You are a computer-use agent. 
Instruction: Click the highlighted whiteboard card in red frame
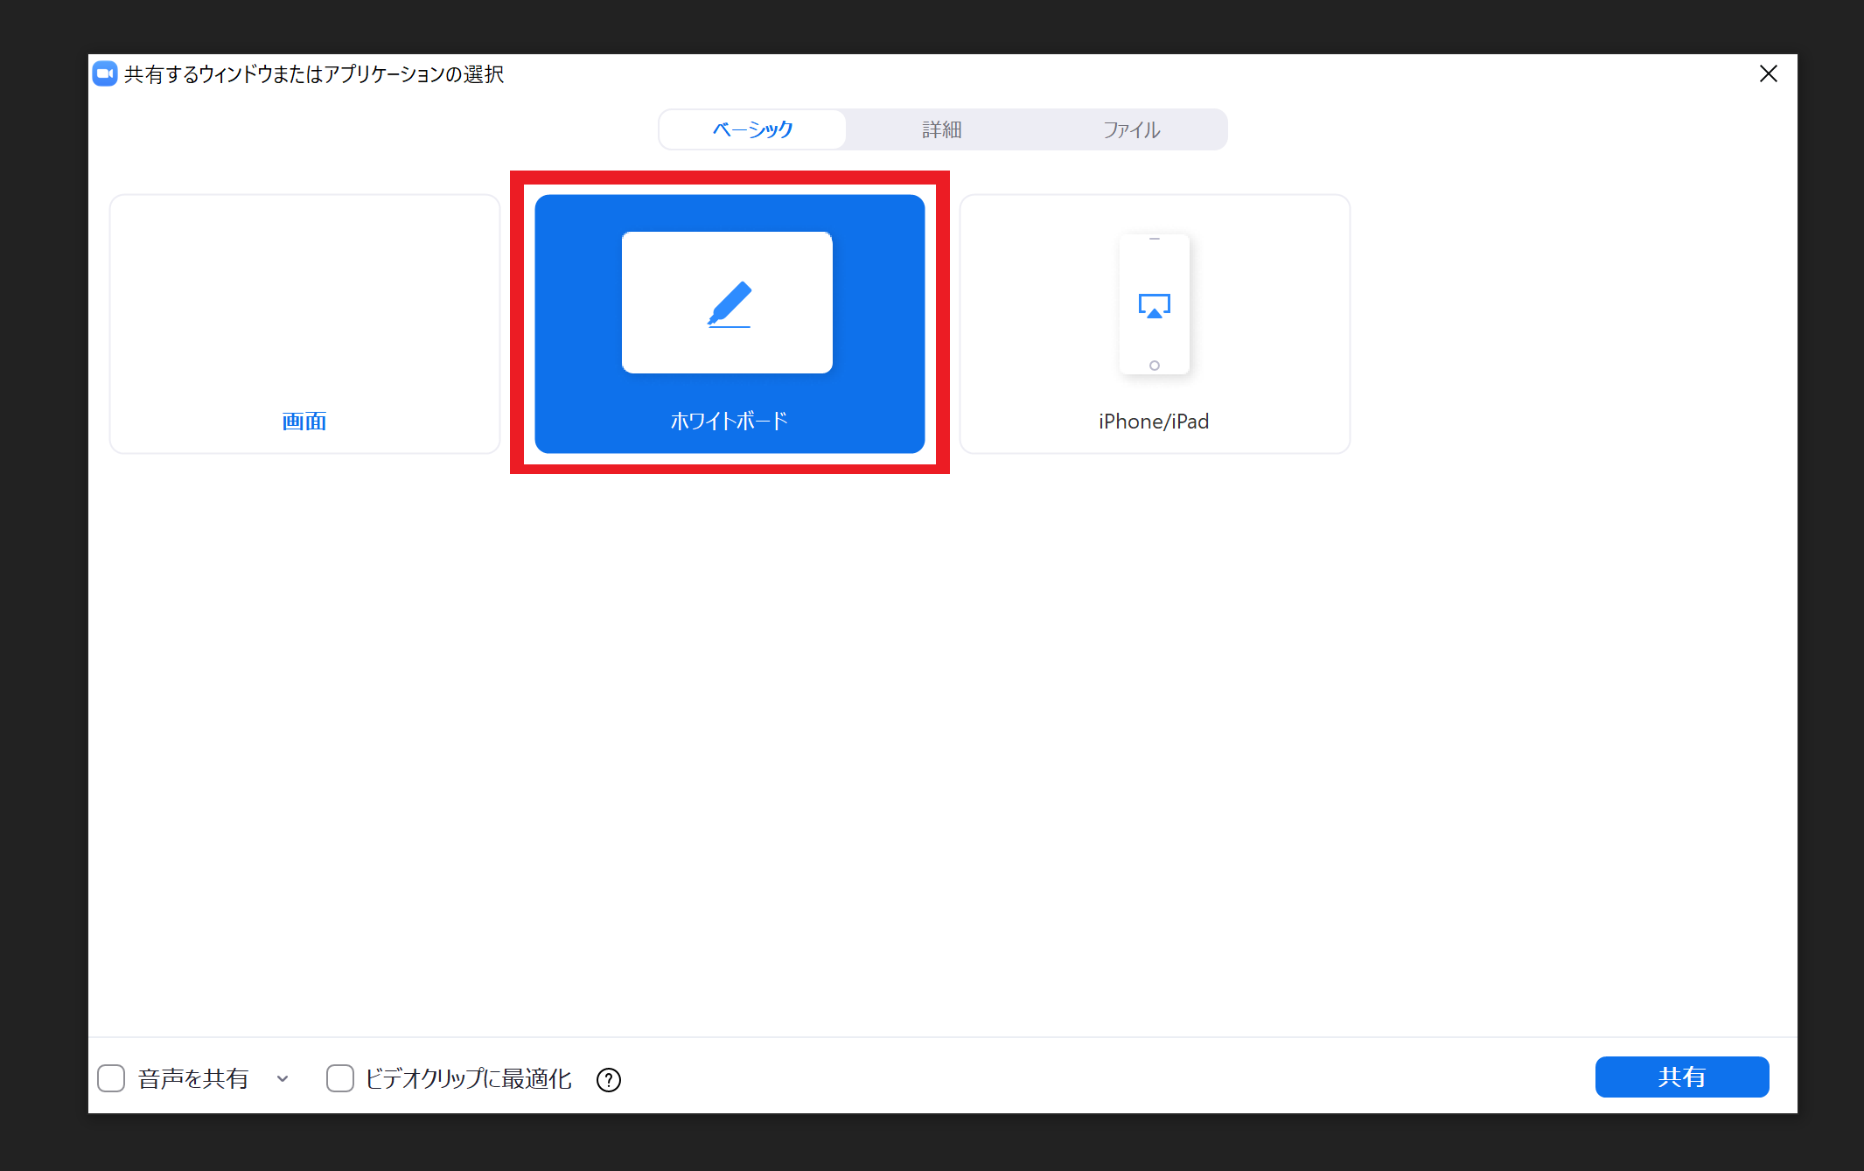coord(729,324)
